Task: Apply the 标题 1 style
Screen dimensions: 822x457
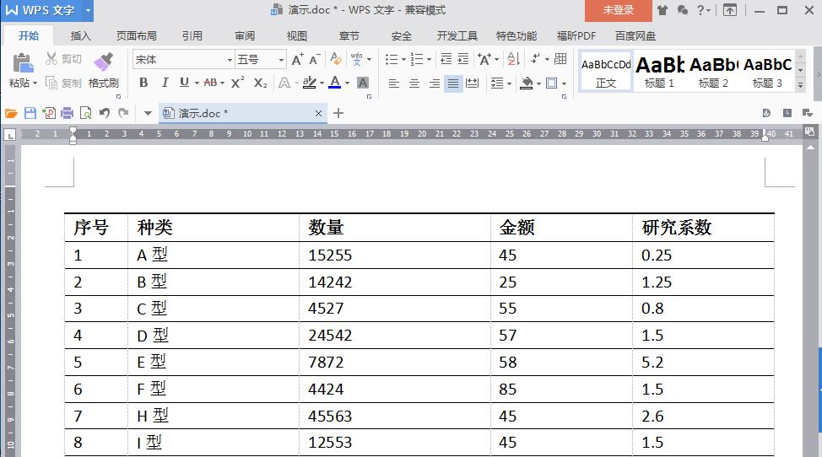Action: [659, 72]
